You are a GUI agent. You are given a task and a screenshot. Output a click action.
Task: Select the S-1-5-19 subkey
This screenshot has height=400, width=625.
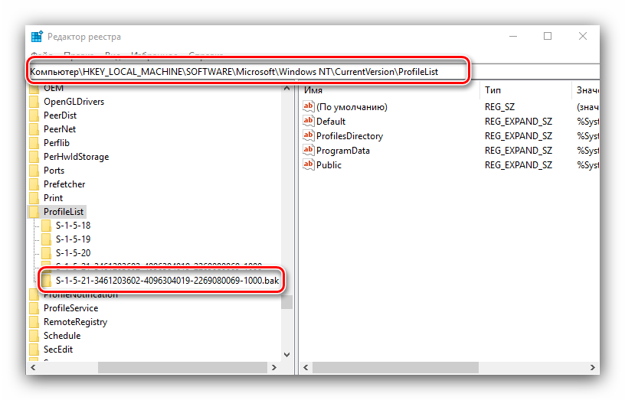(x=73, y=239)
